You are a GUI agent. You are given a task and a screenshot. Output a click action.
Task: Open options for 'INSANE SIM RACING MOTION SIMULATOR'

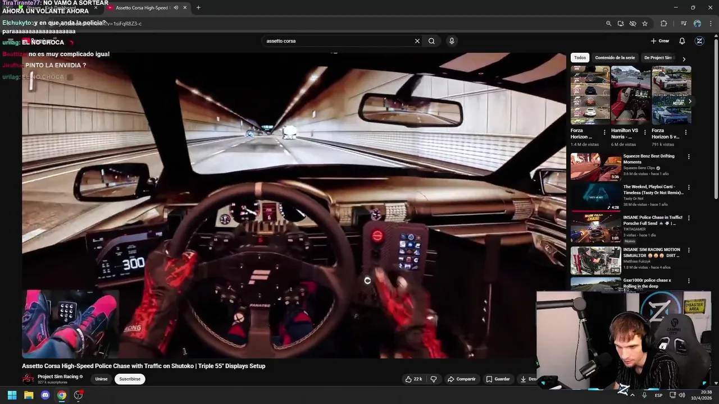tap(689, 250)
